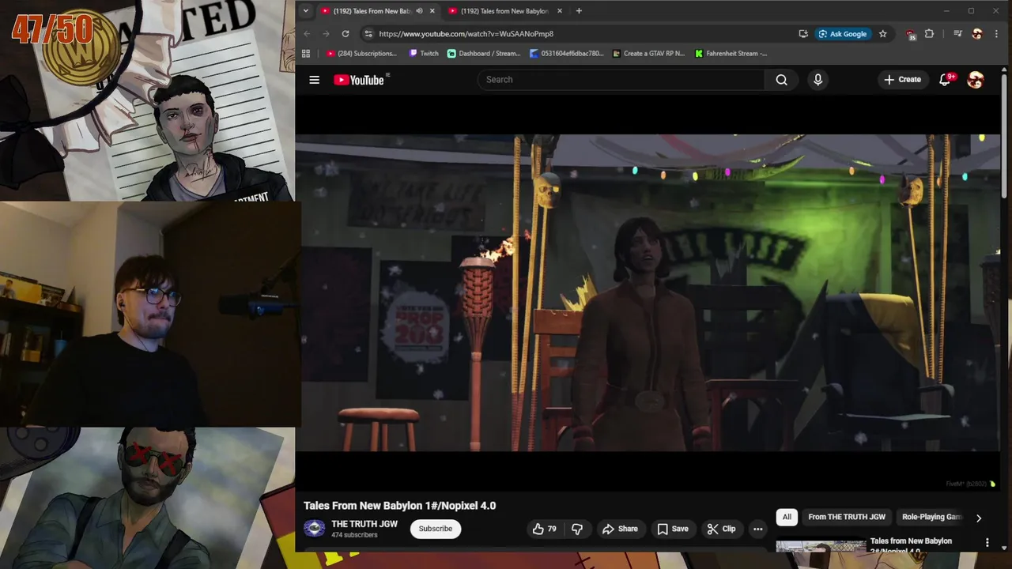Select From THE TRUTH JGW chip
The width and height of the screenshot is (1012, 569).
coord(847,517)
